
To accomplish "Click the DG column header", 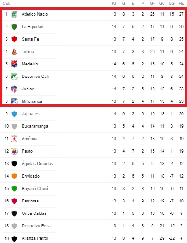I will point(171,3).
